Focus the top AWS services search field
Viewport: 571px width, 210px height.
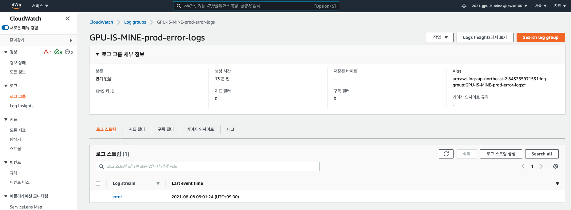(x=256, y=6)
